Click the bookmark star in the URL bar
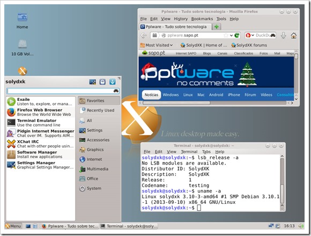The width and height of the screenshot is (311, 236). click(x=226, y=35)
